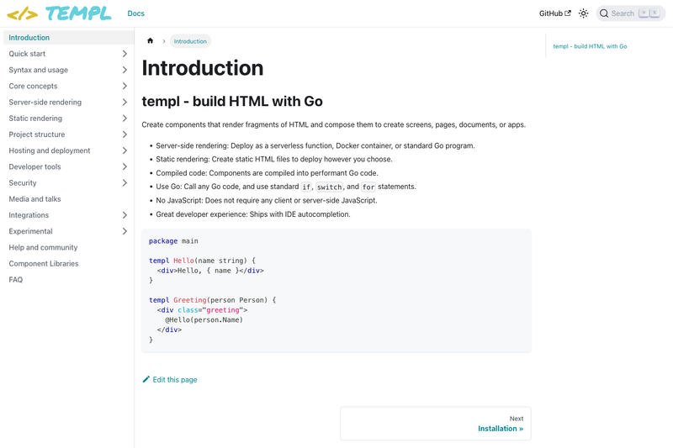The image size is (673, 448).
Task: Open Quick start sidebar section
Action: 27,54
